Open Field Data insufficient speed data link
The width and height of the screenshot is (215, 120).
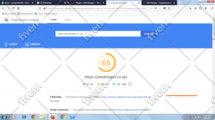[125, 97]
